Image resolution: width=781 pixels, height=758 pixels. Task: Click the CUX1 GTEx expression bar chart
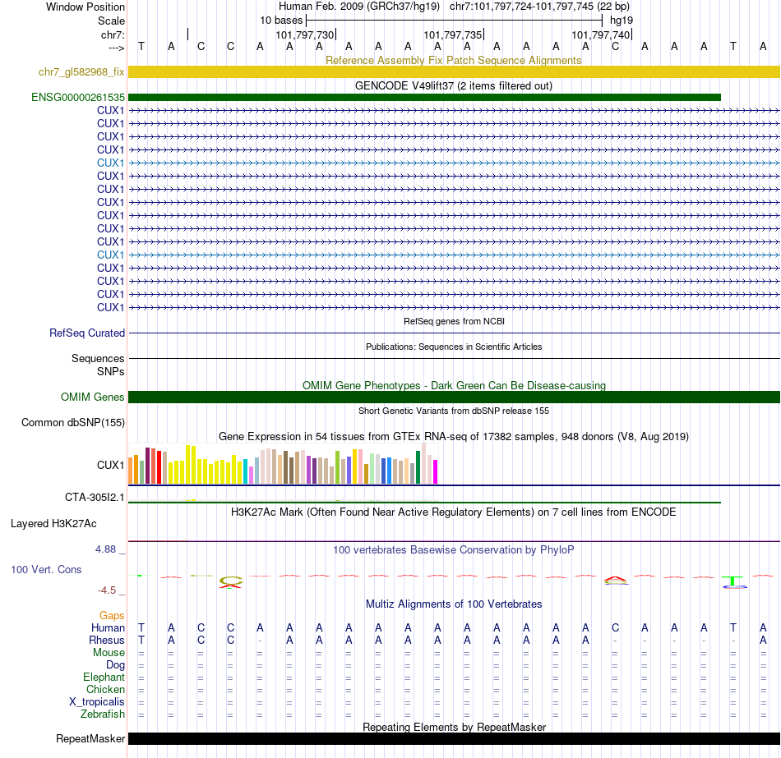tap(283, 464)
